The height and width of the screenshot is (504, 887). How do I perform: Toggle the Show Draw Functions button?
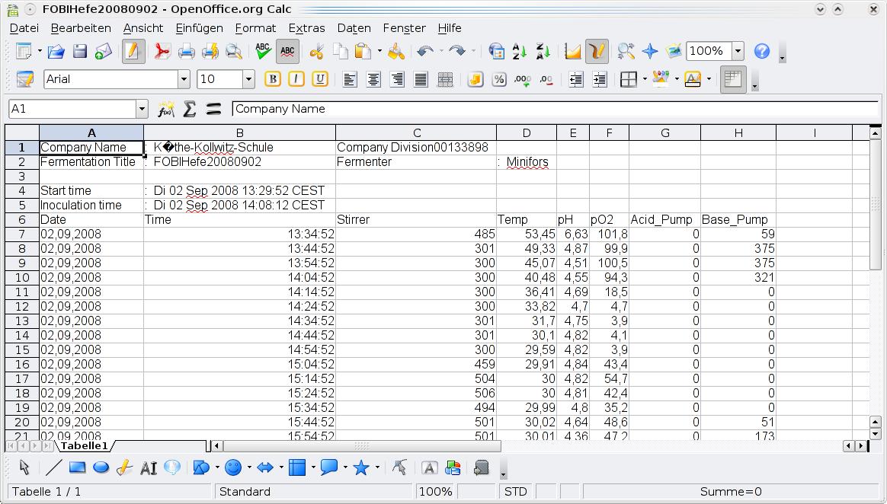click(x=597, y=52)
